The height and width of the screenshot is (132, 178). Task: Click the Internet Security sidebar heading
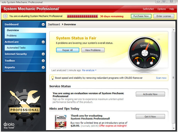pyautogui.click(x=16, y=54)
